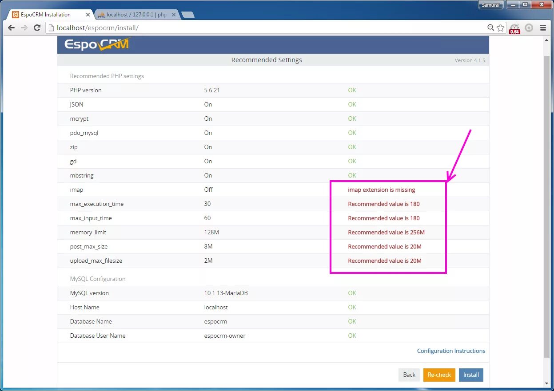
Task: Click the "espocrm-owner" value
Action: click(225, 336)
